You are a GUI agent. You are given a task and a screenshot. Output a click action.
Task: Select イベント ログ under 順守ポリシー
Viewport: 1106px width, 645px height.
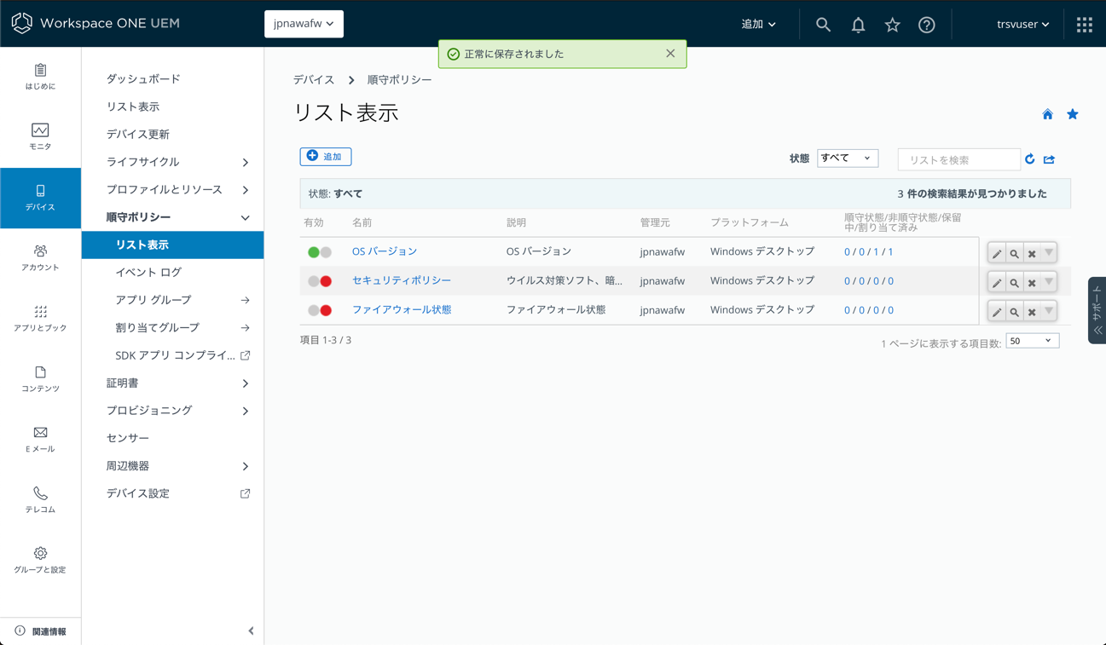click(148, 273)
